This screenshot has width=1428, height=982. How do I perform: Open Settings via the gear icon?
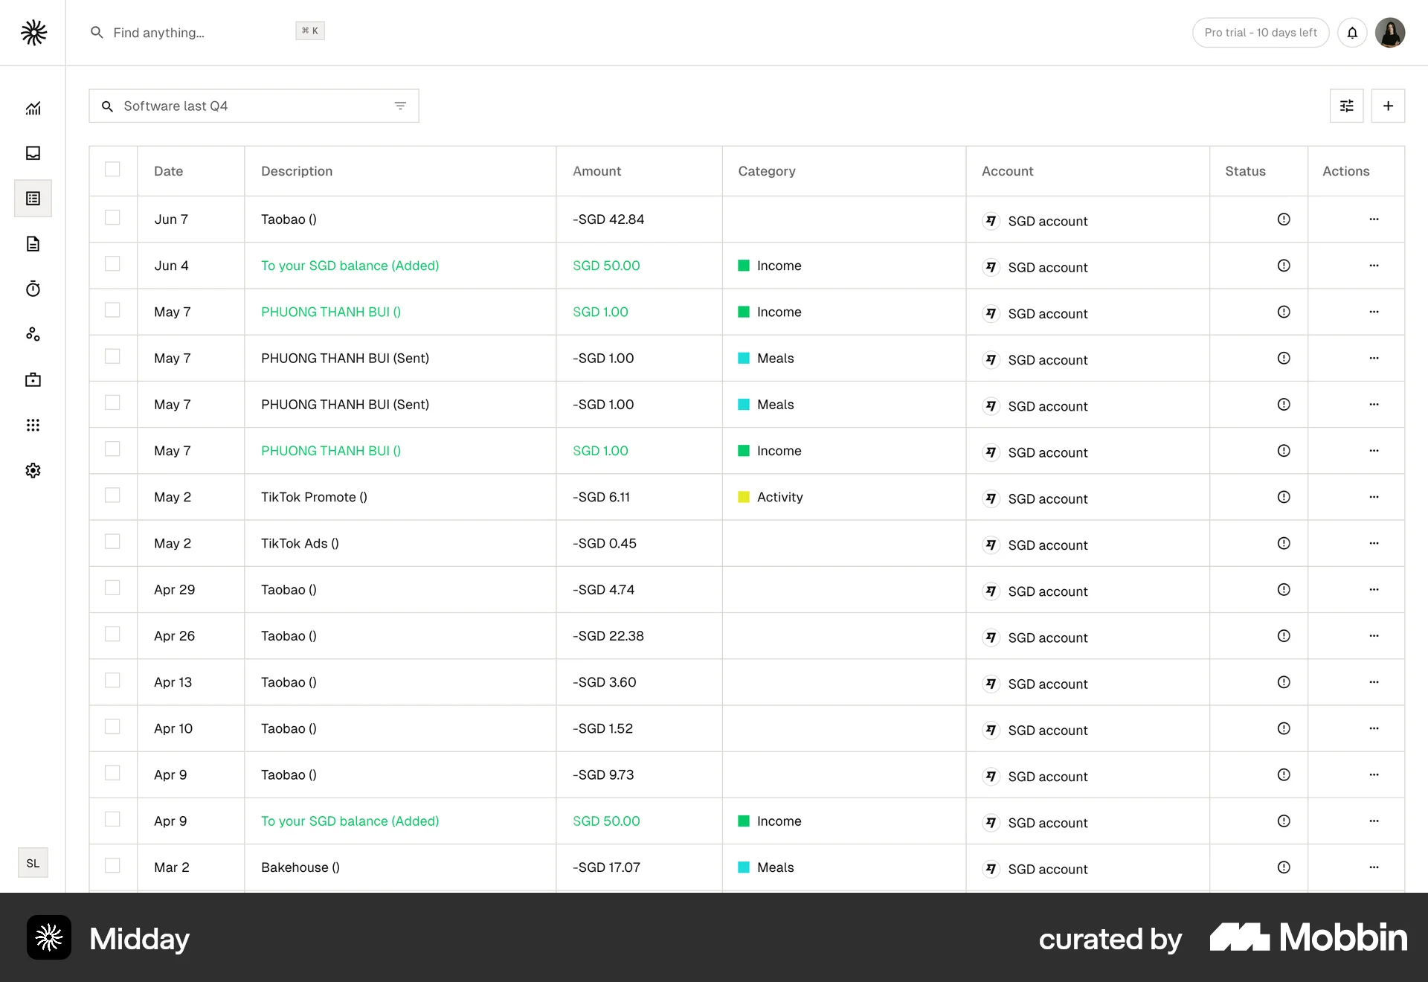33,470
